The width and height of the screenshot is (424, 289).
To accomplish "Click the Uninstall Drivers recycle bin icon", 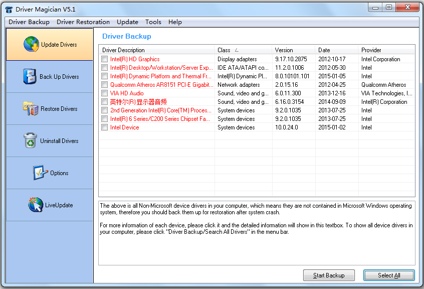I will click(30, 140).
